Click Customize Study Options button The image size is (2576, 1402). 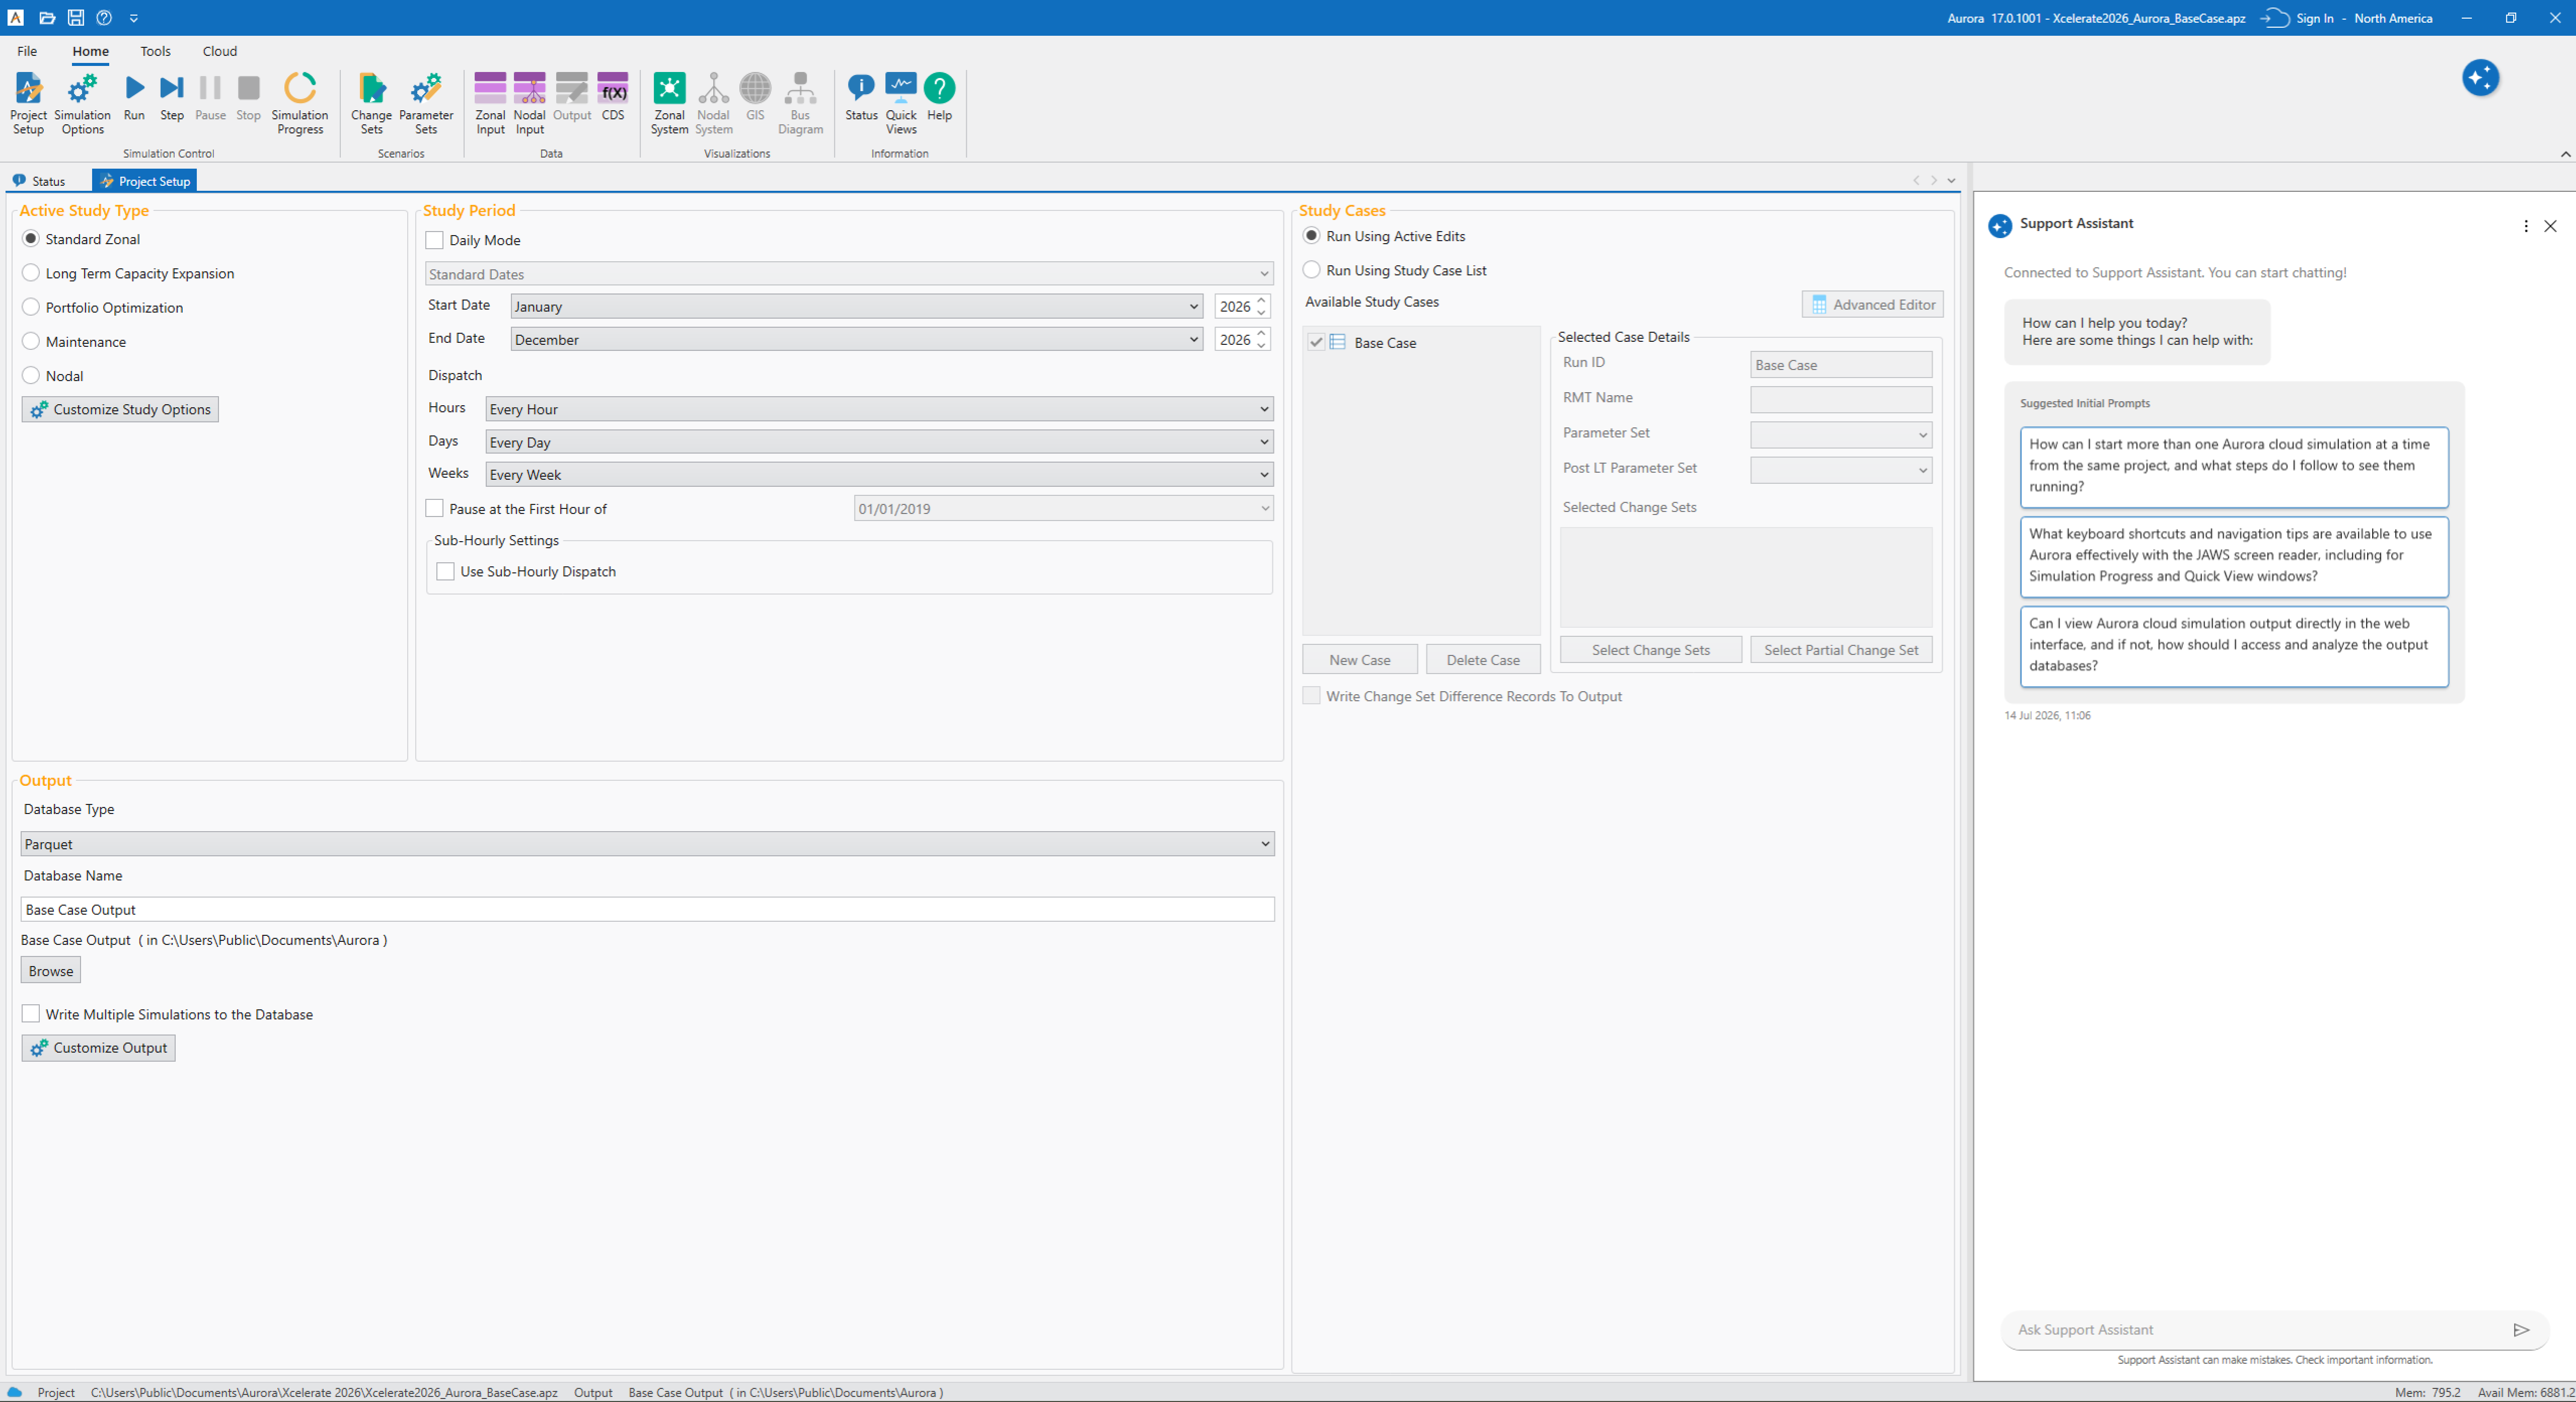120,409
